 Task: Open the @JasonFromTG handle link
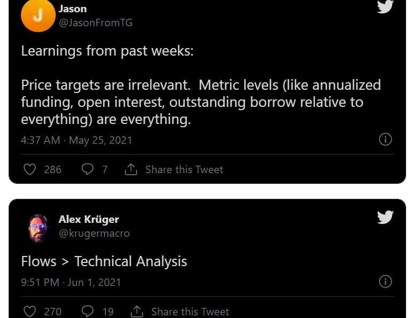click(x=95, y=22)
